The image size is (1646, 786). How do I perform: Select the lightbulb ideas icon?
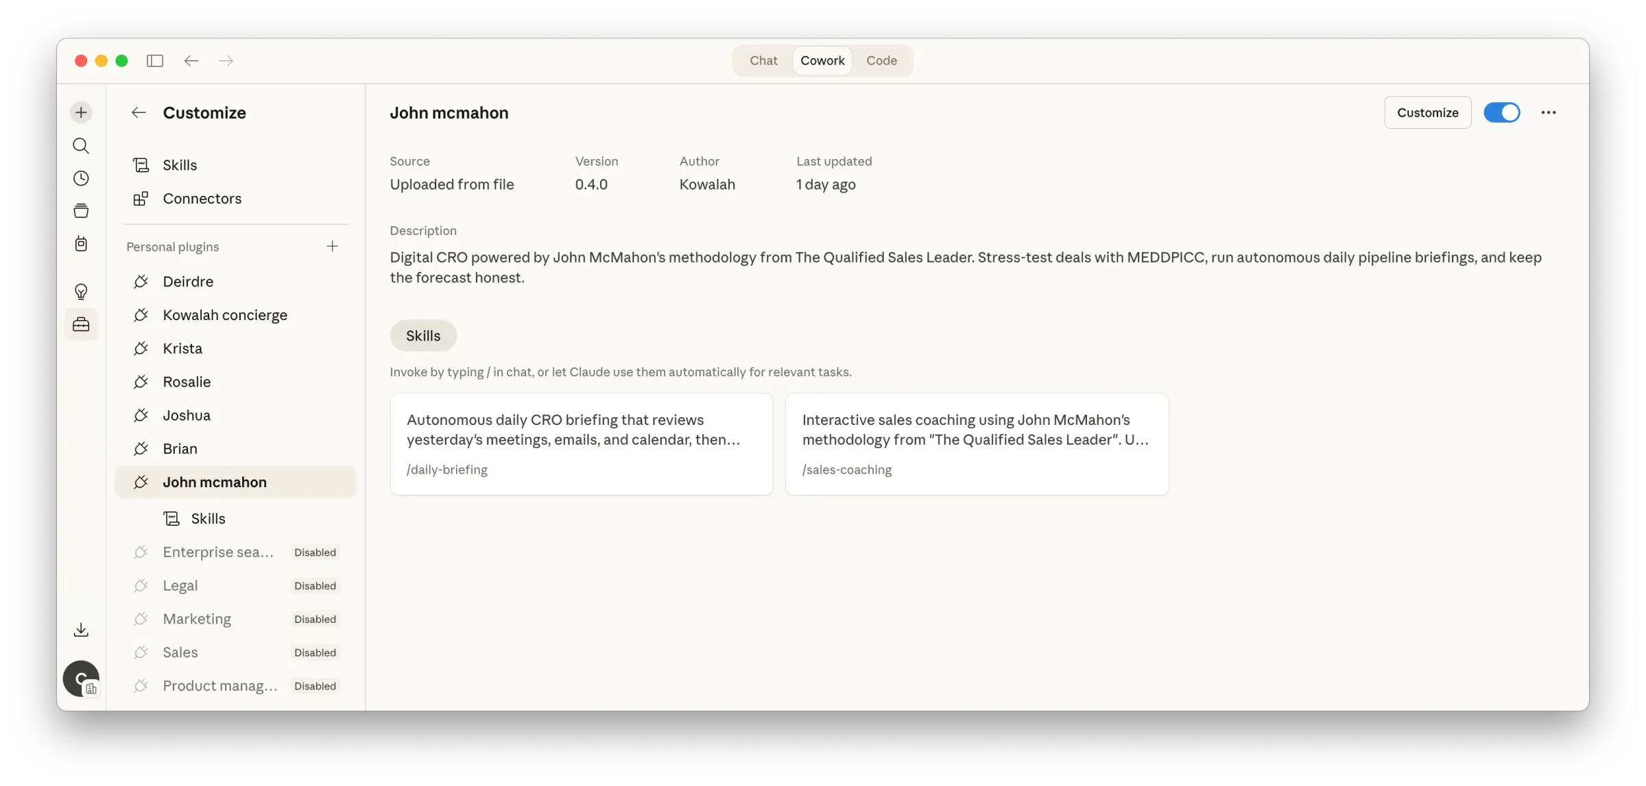coord(81,291)
